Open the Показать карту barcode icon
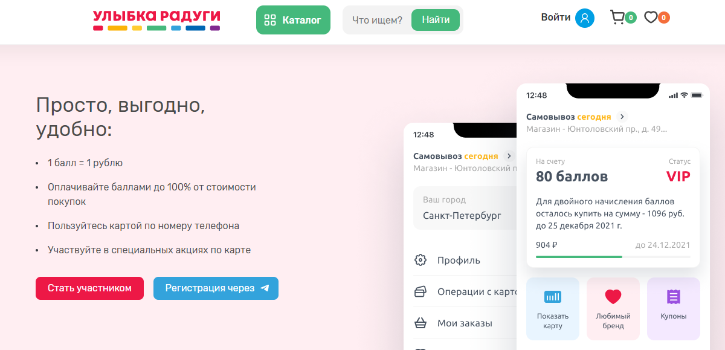The height and width of the screenshot is (350, 725). coord(552,297)
